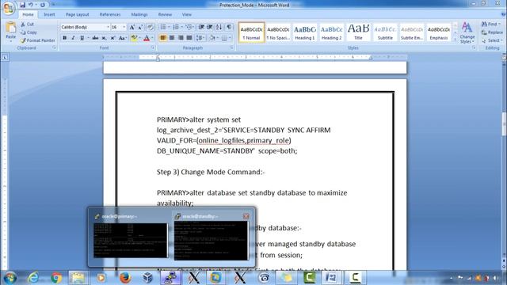Click the Shading paint bucket icon
The height and width of the screenshot is (285, 507).
(212, 38)
